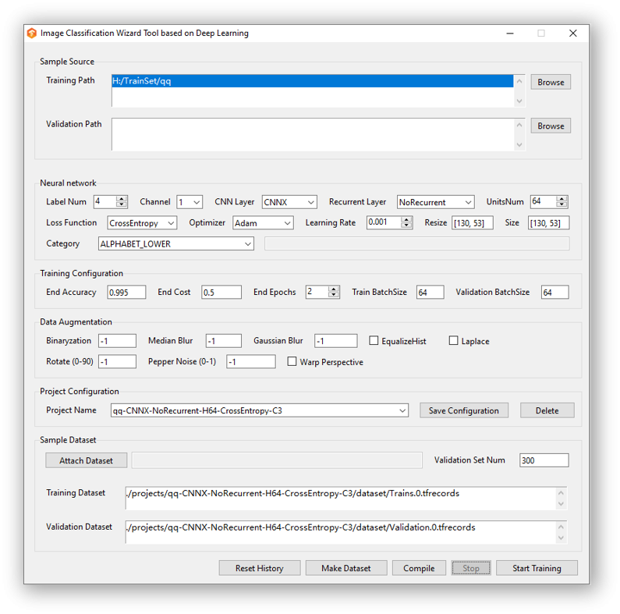The height and width of the screenshot is (614, 620).
Task: Click the Validation Set Num field
Action: pyautogui.click(x=544, y=460)
